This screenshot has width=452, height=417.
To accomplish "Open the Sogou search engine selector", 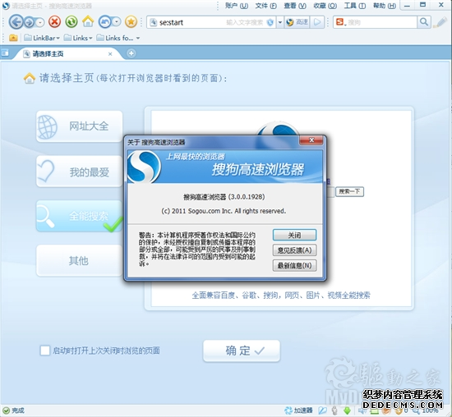I will (x=341, y=22).
